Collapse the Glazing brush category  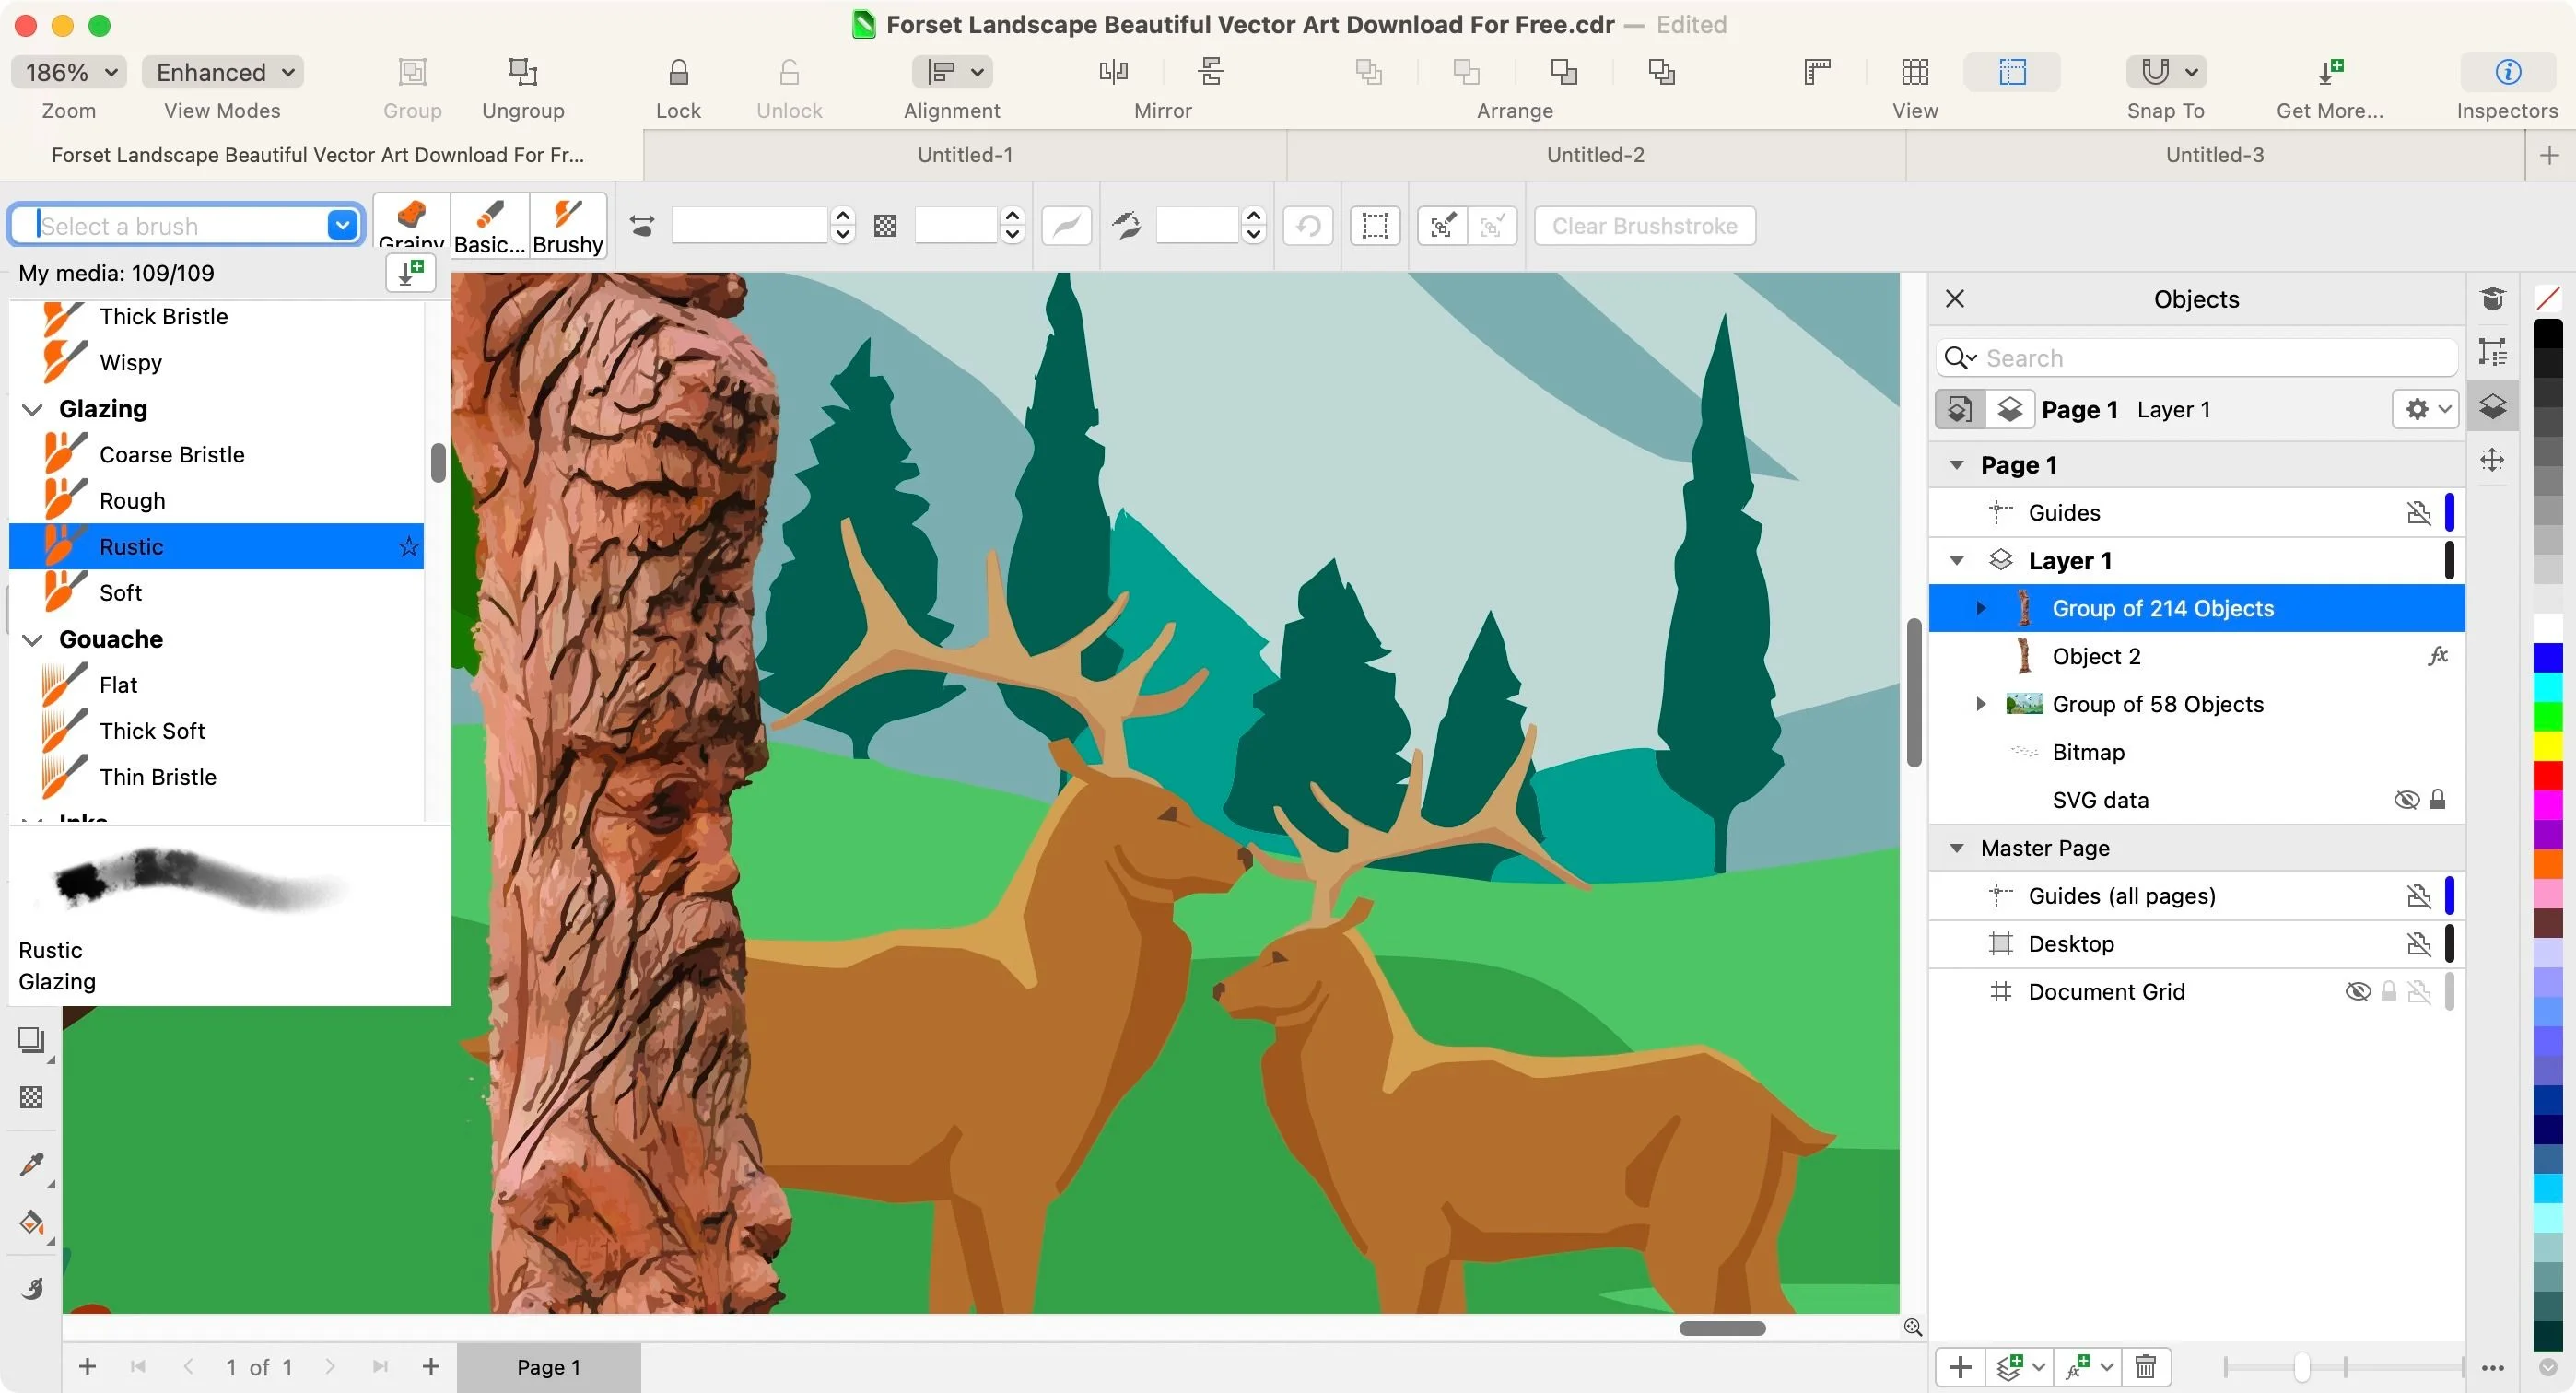tap(33, 408)
